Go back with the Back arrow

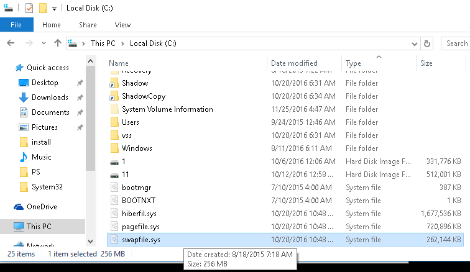point(11,43)
